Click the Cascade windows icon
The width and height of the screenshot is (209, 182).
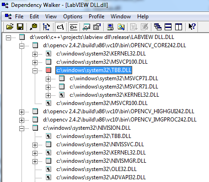pyautogui.click(x=158, y=27)
